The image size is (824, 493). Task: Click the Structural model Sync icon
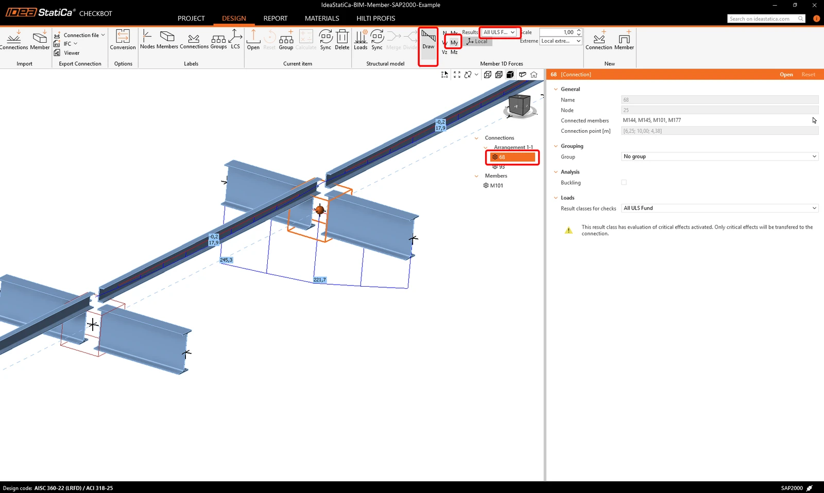[377, 40]
